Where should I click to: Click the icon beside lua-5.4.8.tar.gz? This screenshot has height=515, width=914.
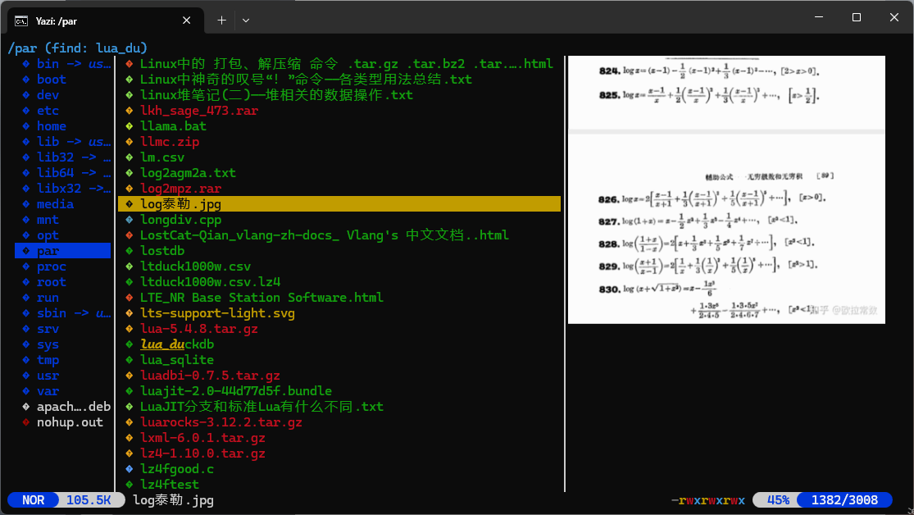130,329
